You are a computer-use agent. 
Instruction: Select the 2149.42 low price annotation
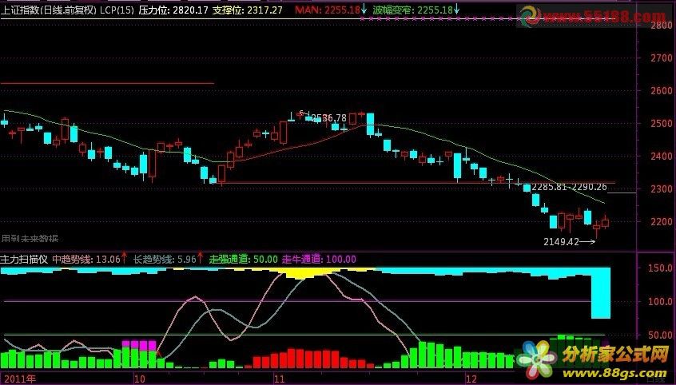click(x=561, y=242)
